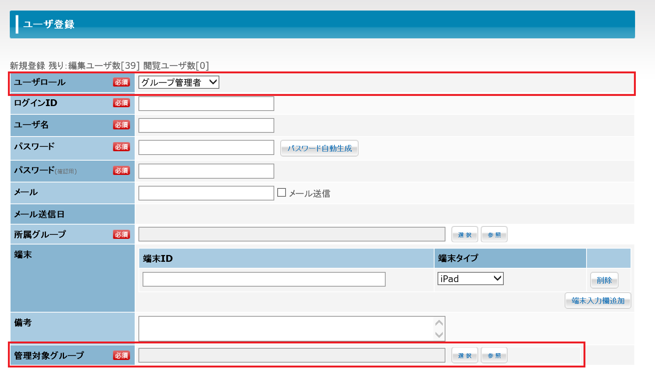Click the メール address field
The height and width of the screenshot is (375, 655).
pos(206,193)
